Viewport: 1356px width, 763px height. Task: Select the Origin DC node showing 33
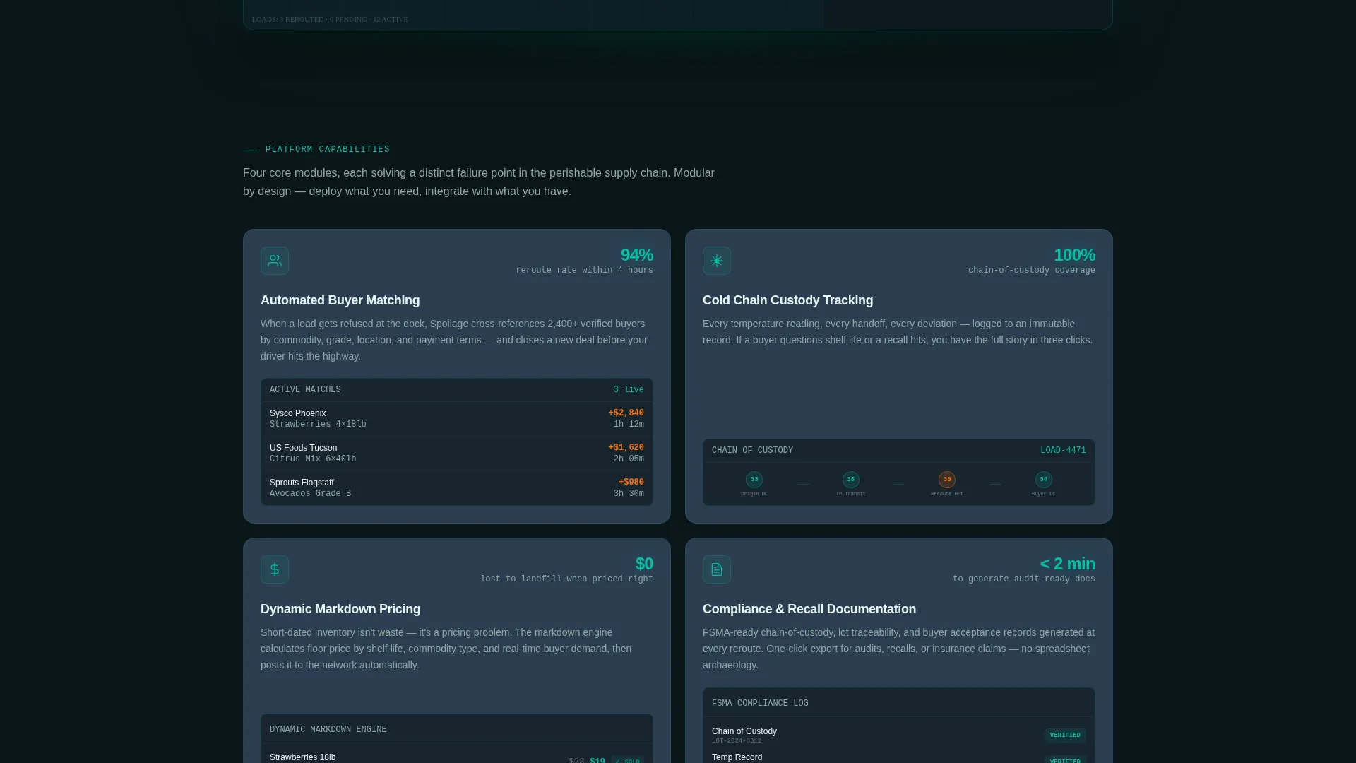coord(754,480)
